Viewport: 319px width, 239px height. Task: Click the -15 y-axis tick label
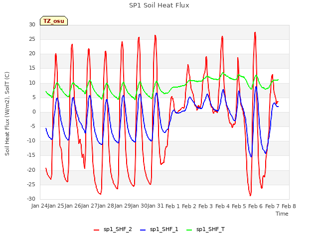[31, 155]
